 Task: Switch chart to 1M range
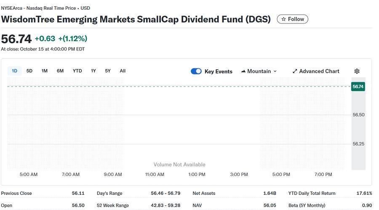(45, 71)
